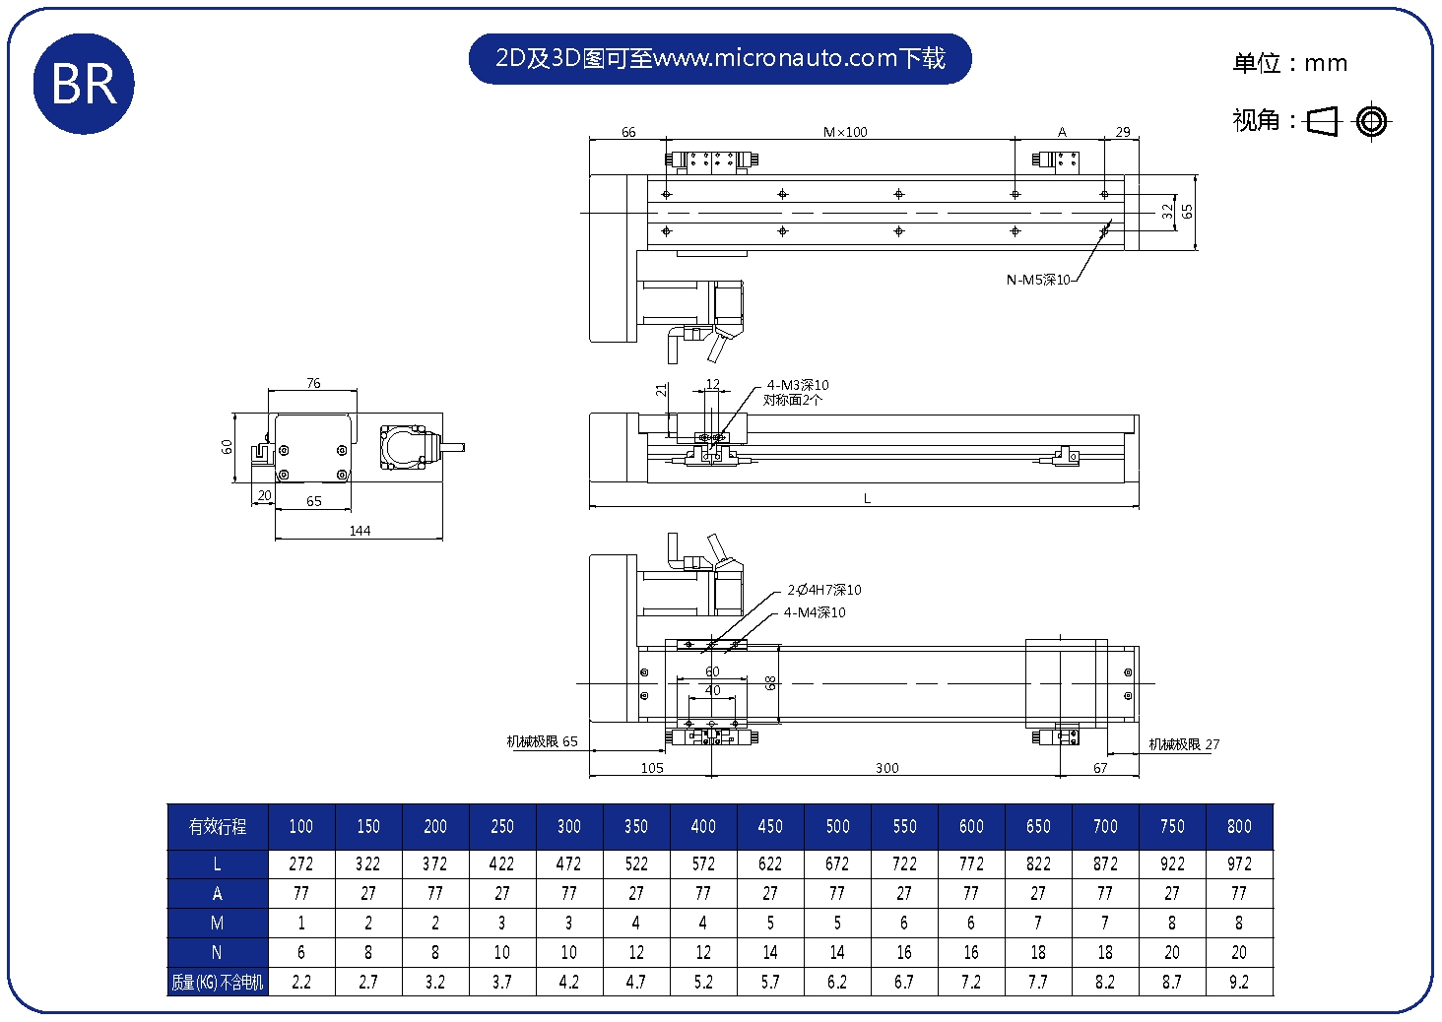Click the 144 width dimension label
The width and height of the screenshot is (1442, 1022).
click(360, 531)
